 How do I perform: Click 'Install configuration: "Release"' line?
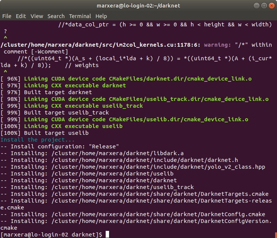click(x=60, y=146)
